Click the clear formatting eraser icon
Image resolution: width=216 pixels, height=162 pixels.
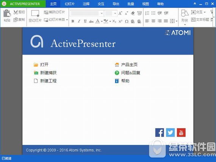point(133,13)
